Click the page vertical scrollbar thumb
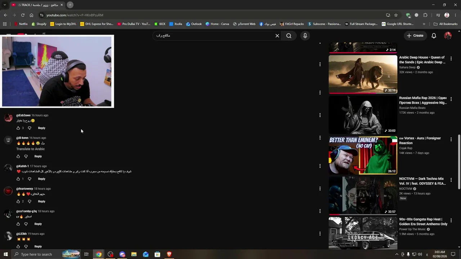This screenshot has width=461, height=259. (x=459, y=162)
